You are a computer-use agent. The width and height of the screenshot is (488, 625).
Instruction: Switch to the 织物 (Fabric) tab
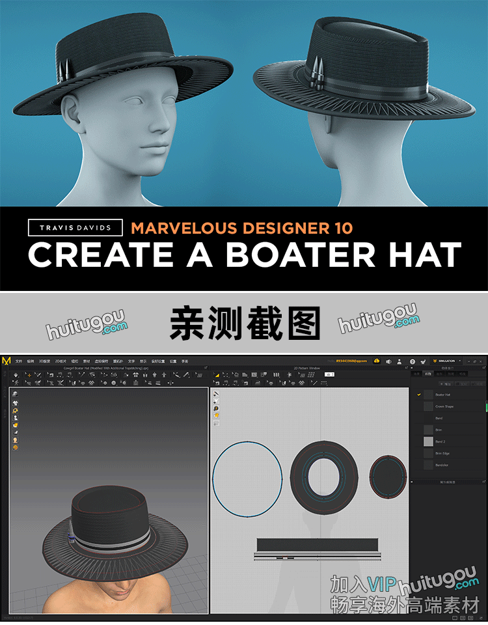coord(429,374)
